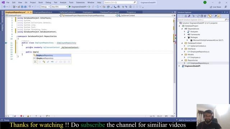Open the Extensions menu
The width and height of the screenshot is (230, 129).
(80, 3)
